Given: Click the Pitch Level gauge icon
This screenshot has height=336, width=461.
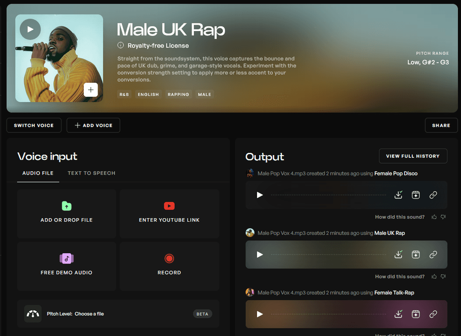Looking at the screenshot, I should point(33,314).
